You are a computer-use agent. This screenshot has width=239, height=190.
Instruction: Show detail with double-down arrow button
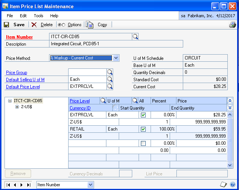(x=230, y=108)
